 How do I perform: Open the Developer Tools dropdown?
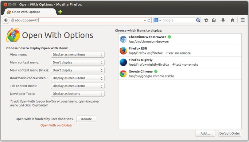pyautogui.click(x=78, y=94)
